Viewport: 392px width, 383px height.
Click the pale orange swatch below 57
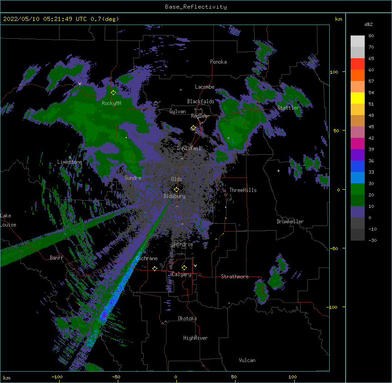[357, 87]
